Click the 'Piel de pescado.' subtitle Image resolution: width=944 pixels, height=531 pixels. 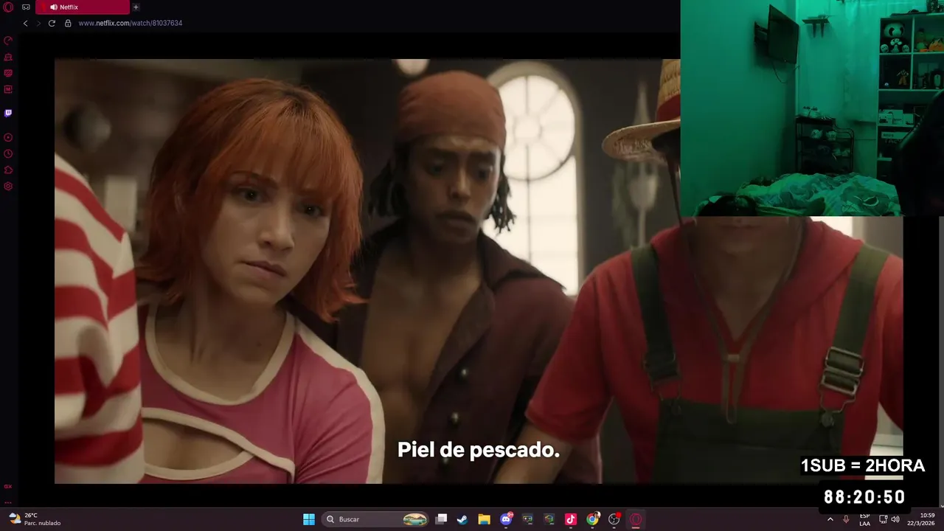[479, 450]
